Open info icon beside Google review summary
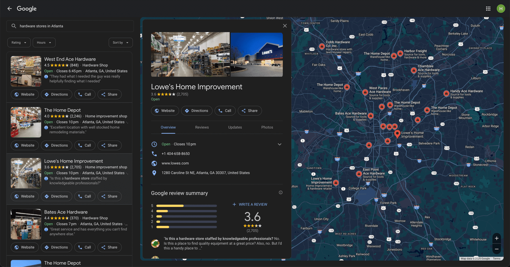This screenshot has height=267, width=510. point(280,192)
